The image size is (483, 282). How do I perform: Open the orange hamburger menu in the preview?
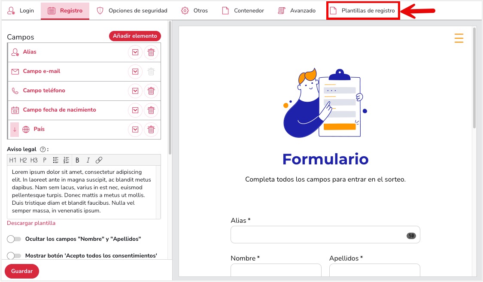pos(459,38)
